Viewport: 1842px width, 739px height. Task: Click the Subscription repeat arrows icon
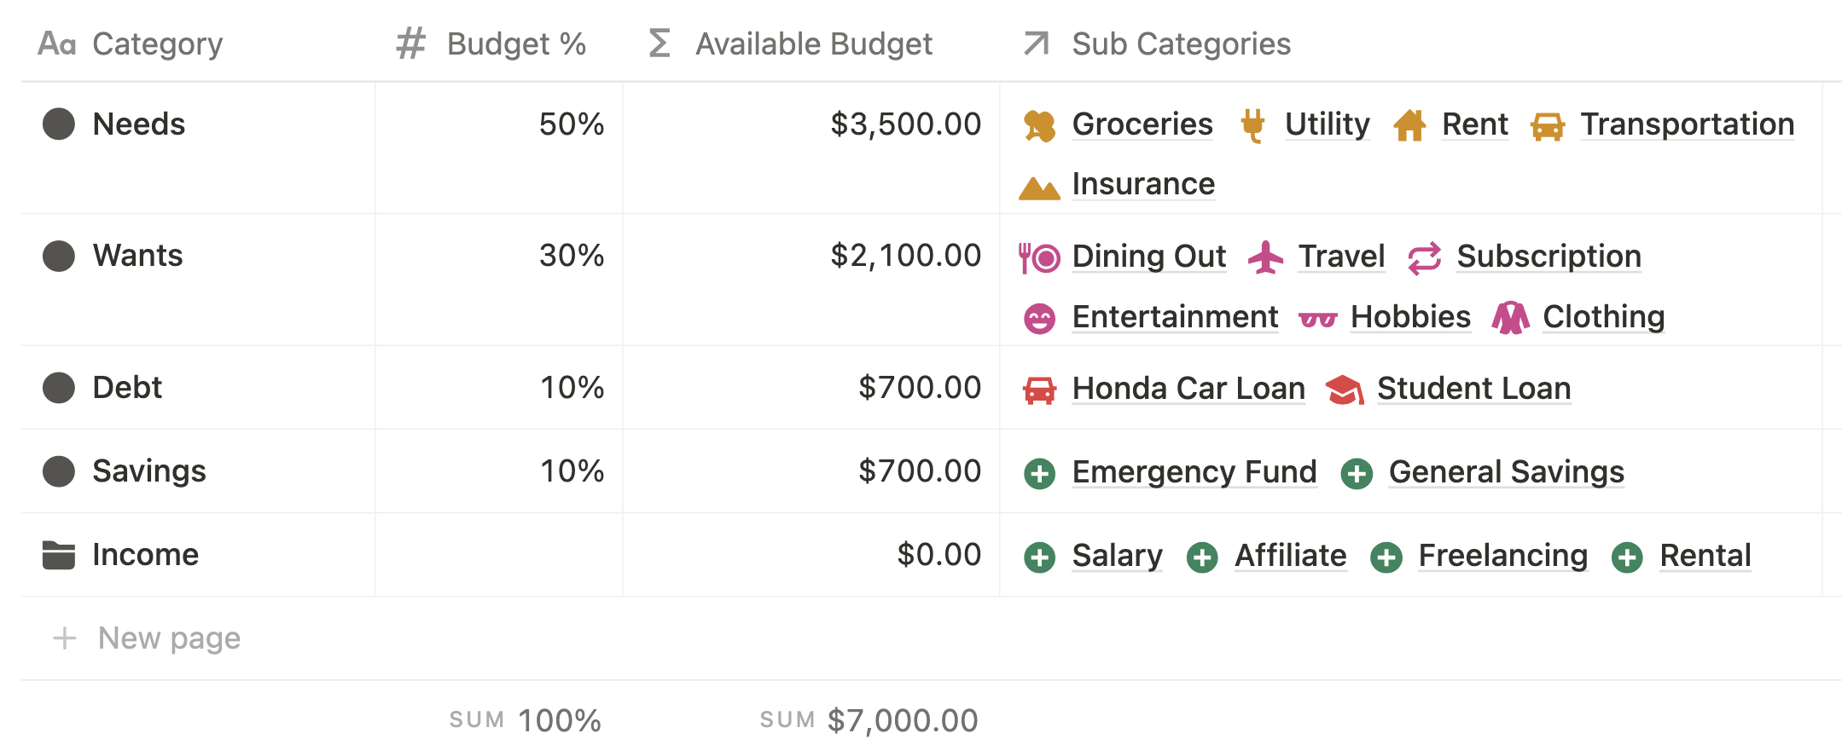coord(1424,257)
